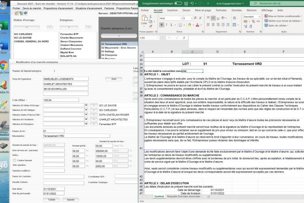This screenshot has width=304, height=203.
Task: Click the Auto button
Action: click(x=113, y=79)
